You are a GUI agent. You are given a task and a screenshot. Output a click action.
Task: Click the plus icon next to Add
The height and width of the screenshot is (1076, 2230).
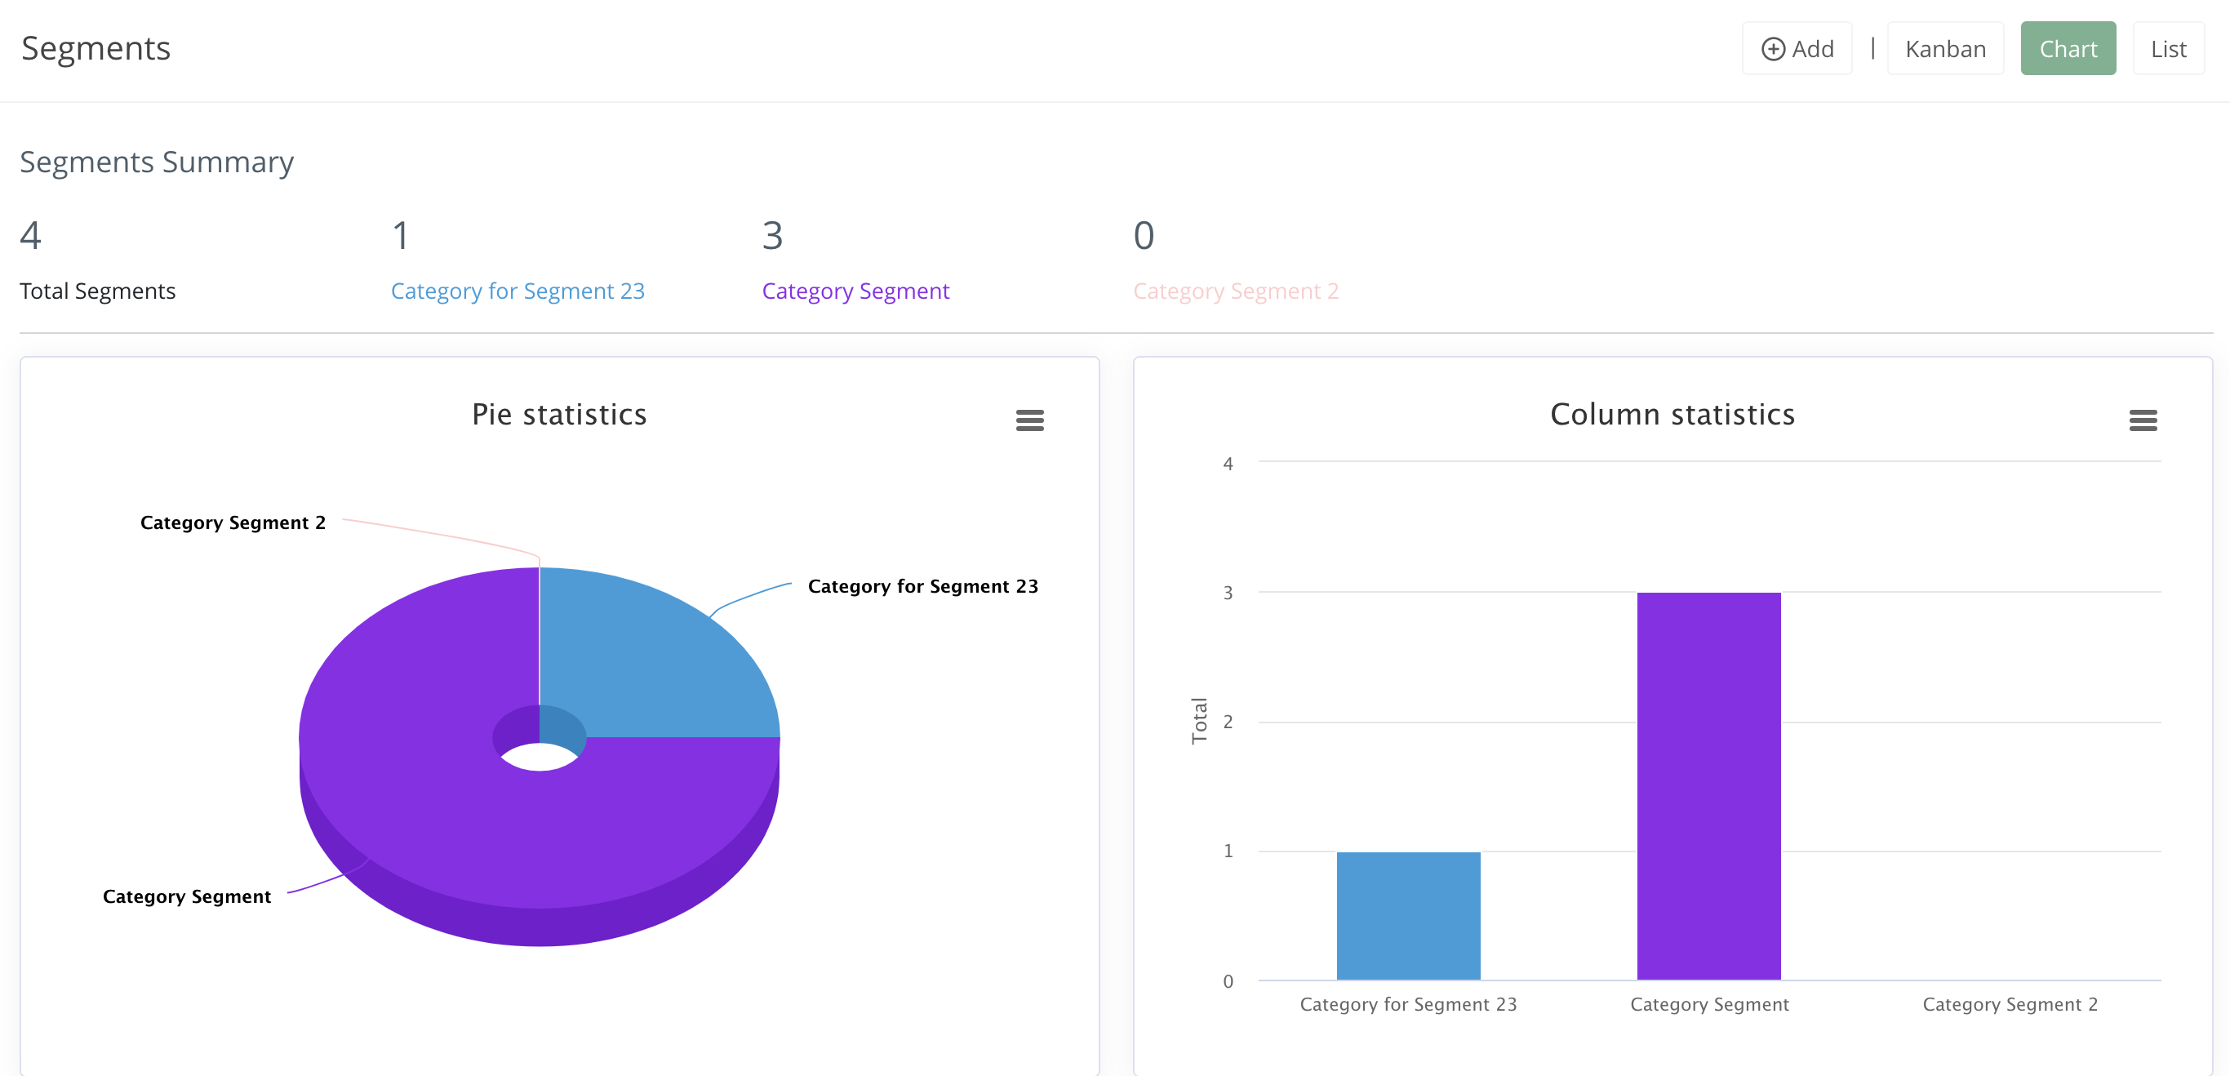click(1772, 48)
